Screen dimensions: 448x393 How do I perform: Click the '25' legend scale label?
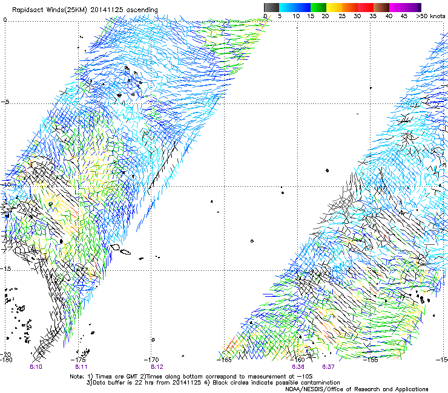tap(342, 16)
